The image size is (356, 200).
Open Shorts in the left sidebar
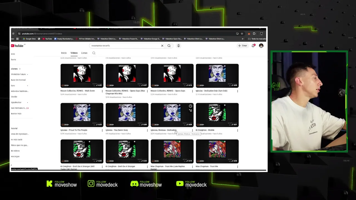(13, 60)
